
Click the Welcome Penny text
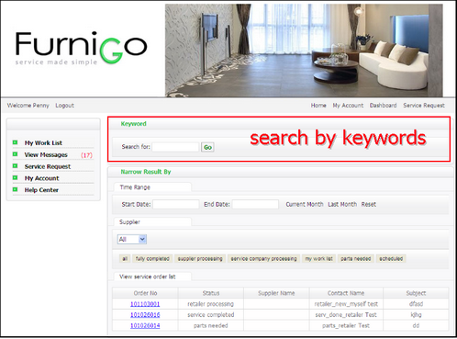click(x=28, y=106)
